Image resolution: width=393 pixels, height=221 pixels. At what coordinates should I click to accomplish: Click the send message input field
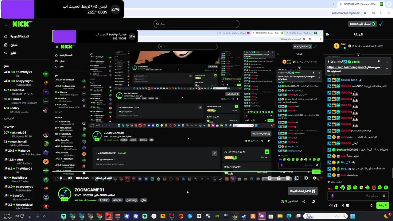click(358, 196)
